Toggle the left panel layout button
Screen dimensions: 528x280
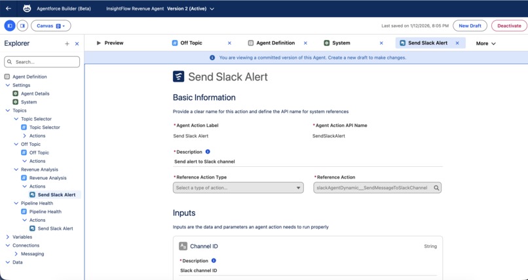pyautogui.click(x=10, y=26)
